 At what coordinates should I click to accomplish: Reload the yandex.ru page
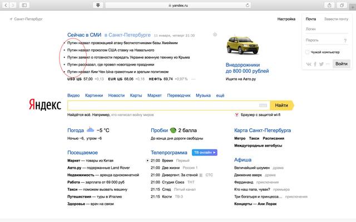tap(247, 5)
